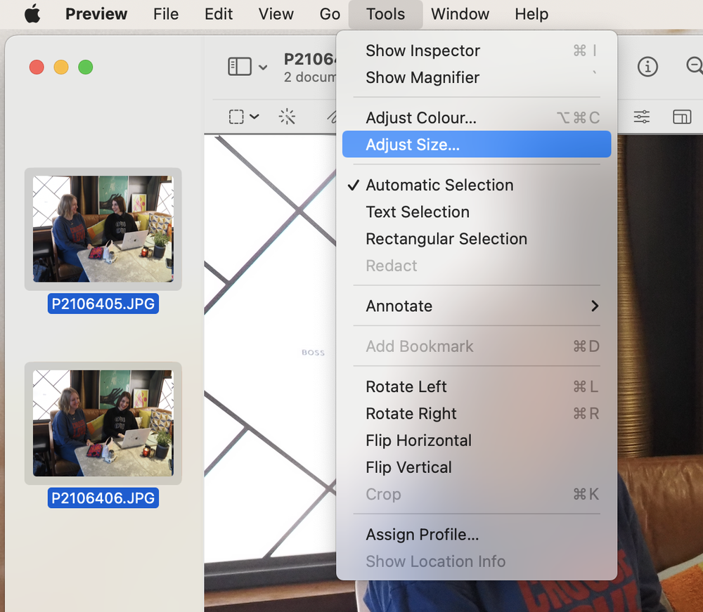The height and width of the screenshot is (612, 703).
Task: Open the View menu
Action: (276, 14)
